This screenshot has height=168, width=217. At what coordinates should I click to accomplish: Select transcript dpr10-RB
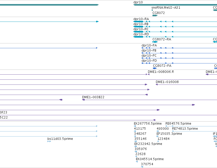141,24
